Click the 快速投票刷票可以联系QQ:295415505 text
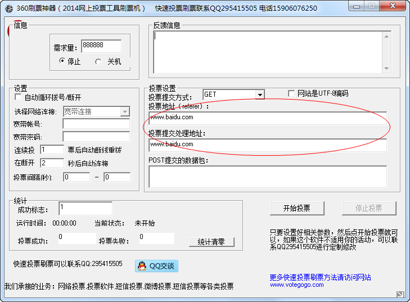Image resolution: width=410 pixels, height=302 pixels. pos(67,264)
